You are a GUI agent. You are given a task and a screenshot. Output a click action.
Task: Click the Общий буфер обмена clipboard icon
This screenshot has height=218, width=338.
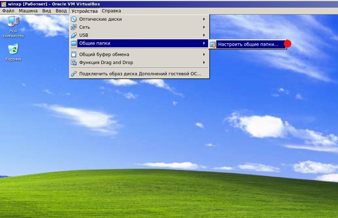tap(74, 54)
